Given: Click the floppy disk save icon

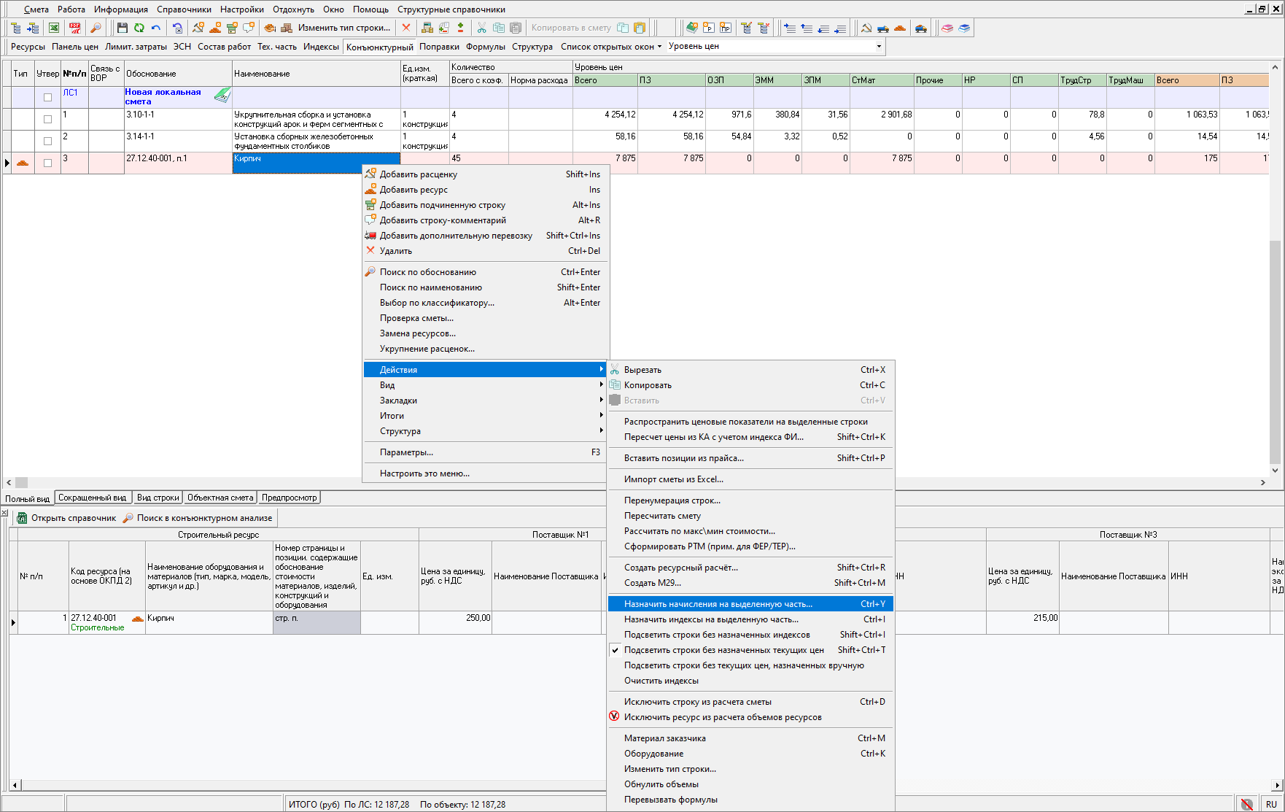Looking at the screenshot, I should 123,28.
